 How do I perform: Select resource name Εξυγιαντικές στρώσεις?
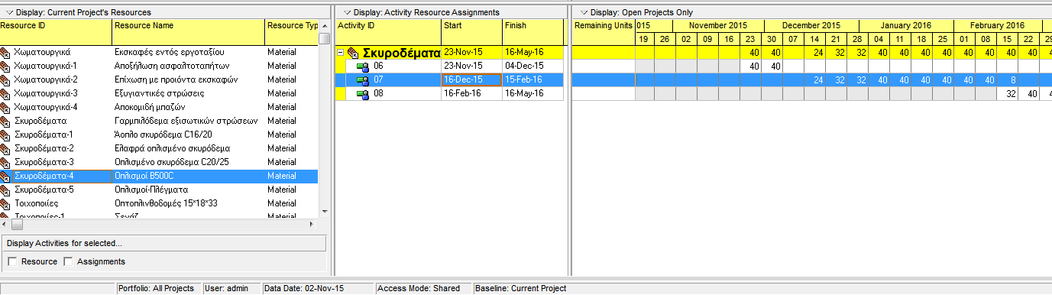159,94
